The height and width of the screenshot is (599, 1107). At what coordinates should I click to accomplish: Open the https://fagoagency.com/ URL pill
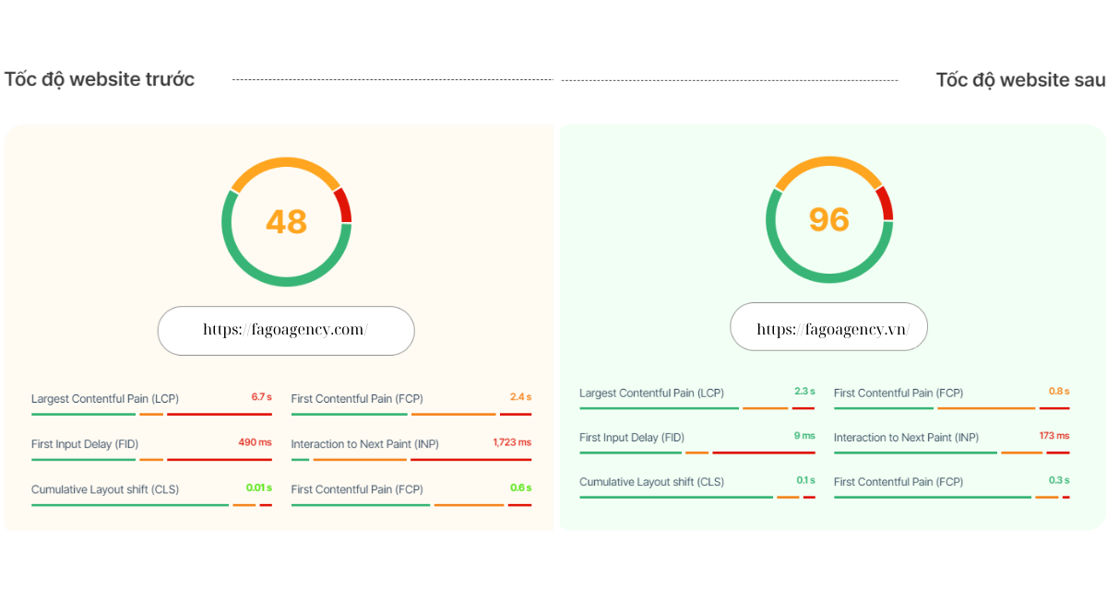pyautogui.click(x=286, y=331)
